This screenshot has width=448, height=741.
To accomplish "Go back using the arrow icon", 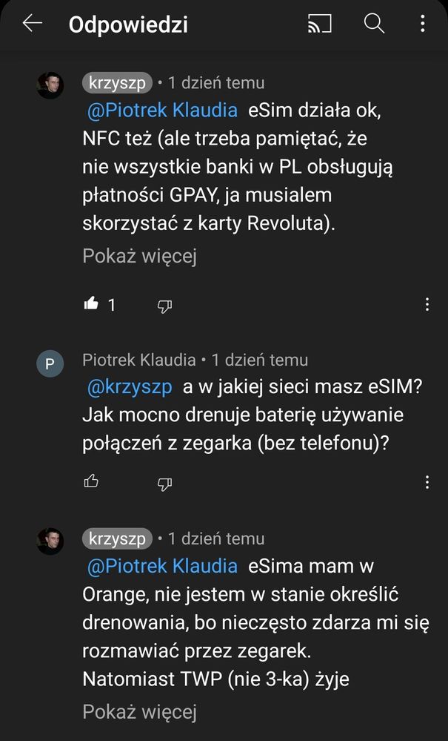I will pos(33,23).
